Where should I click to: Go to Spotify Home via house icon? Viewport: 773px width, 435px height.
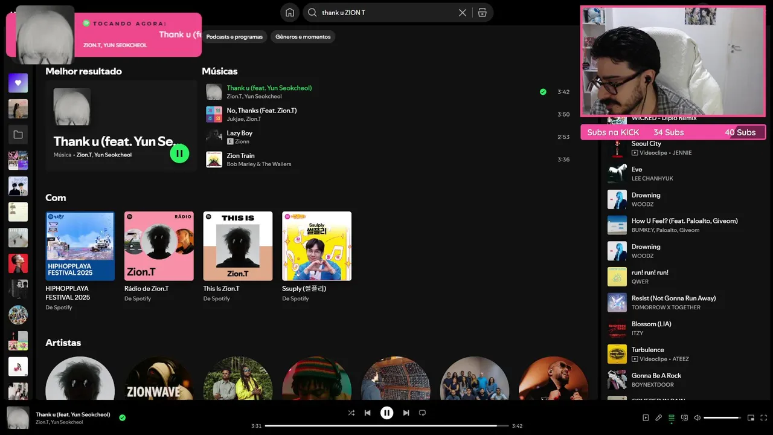pyautogui.click(x=290, y=13)
